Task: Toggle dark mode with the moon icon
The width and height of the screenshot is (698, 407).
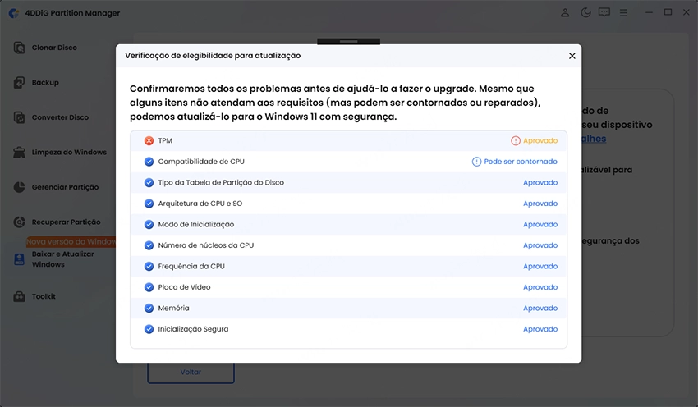Action: point(585,12)
